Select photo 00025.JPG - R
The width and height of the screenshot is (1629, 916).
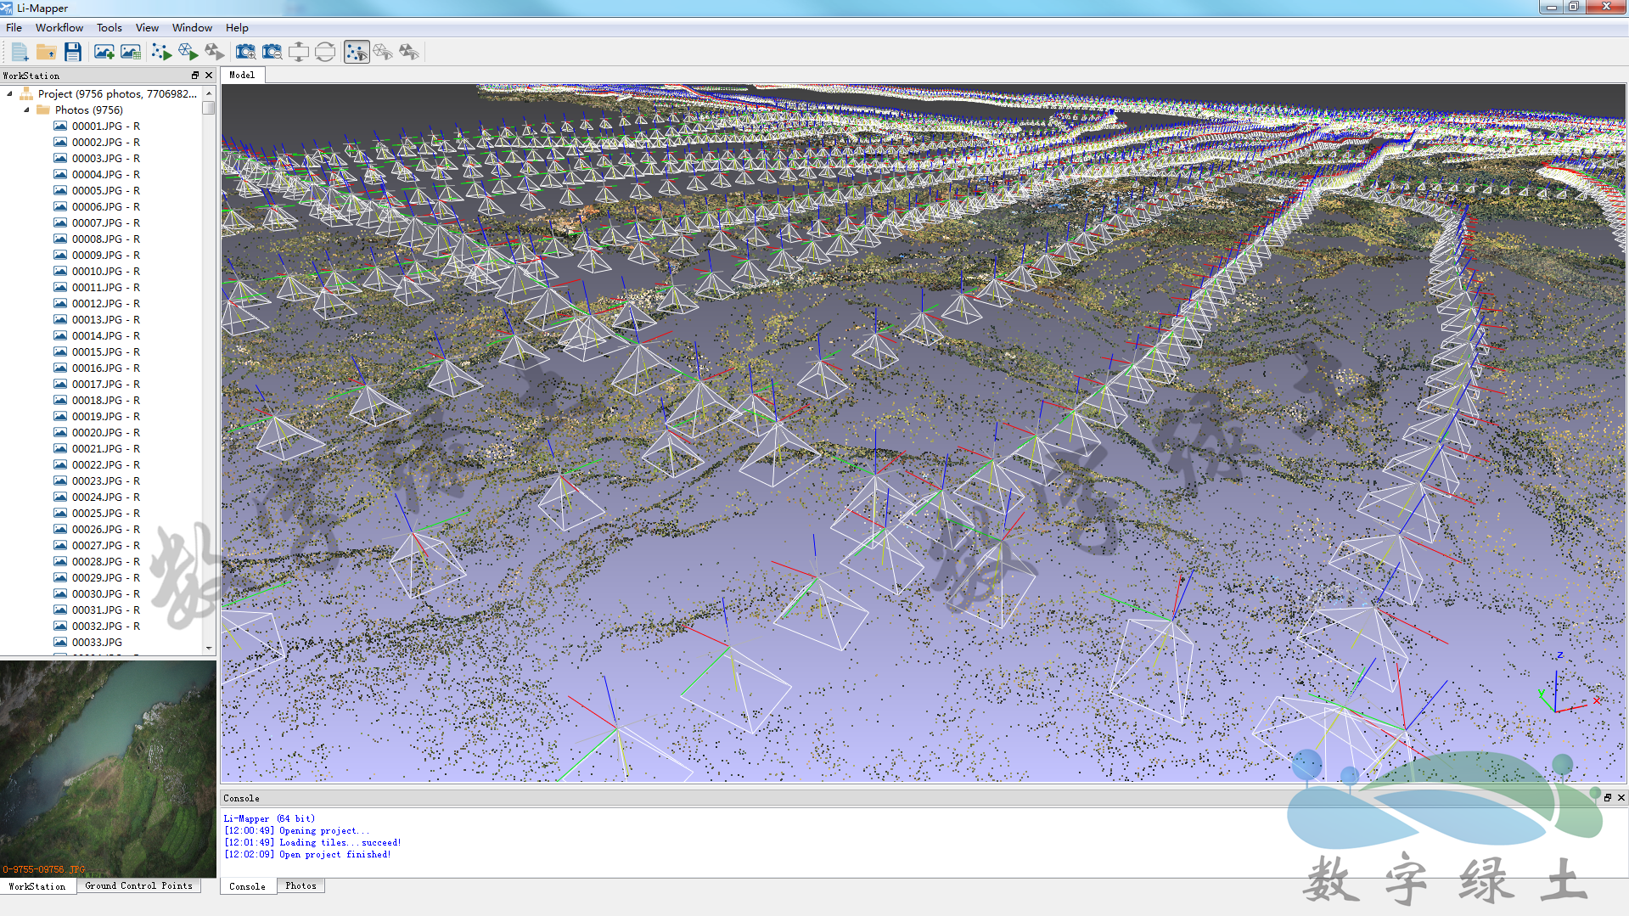(105, 513)
